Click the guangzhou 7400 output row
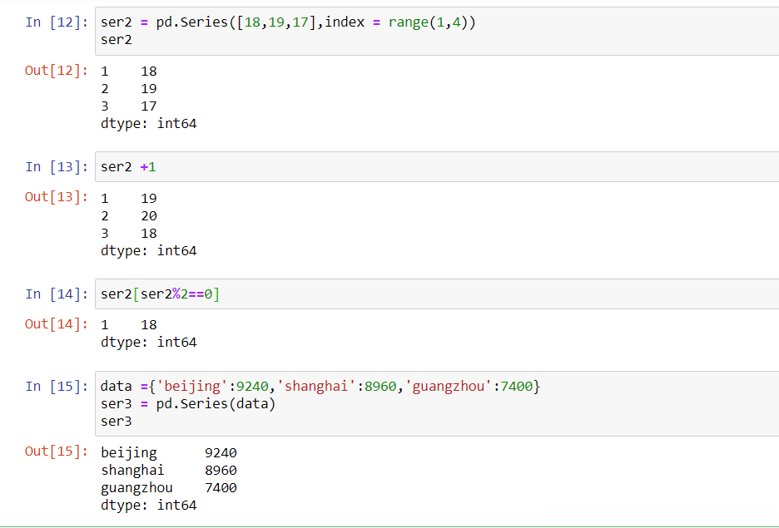 [x=168, y=488]
